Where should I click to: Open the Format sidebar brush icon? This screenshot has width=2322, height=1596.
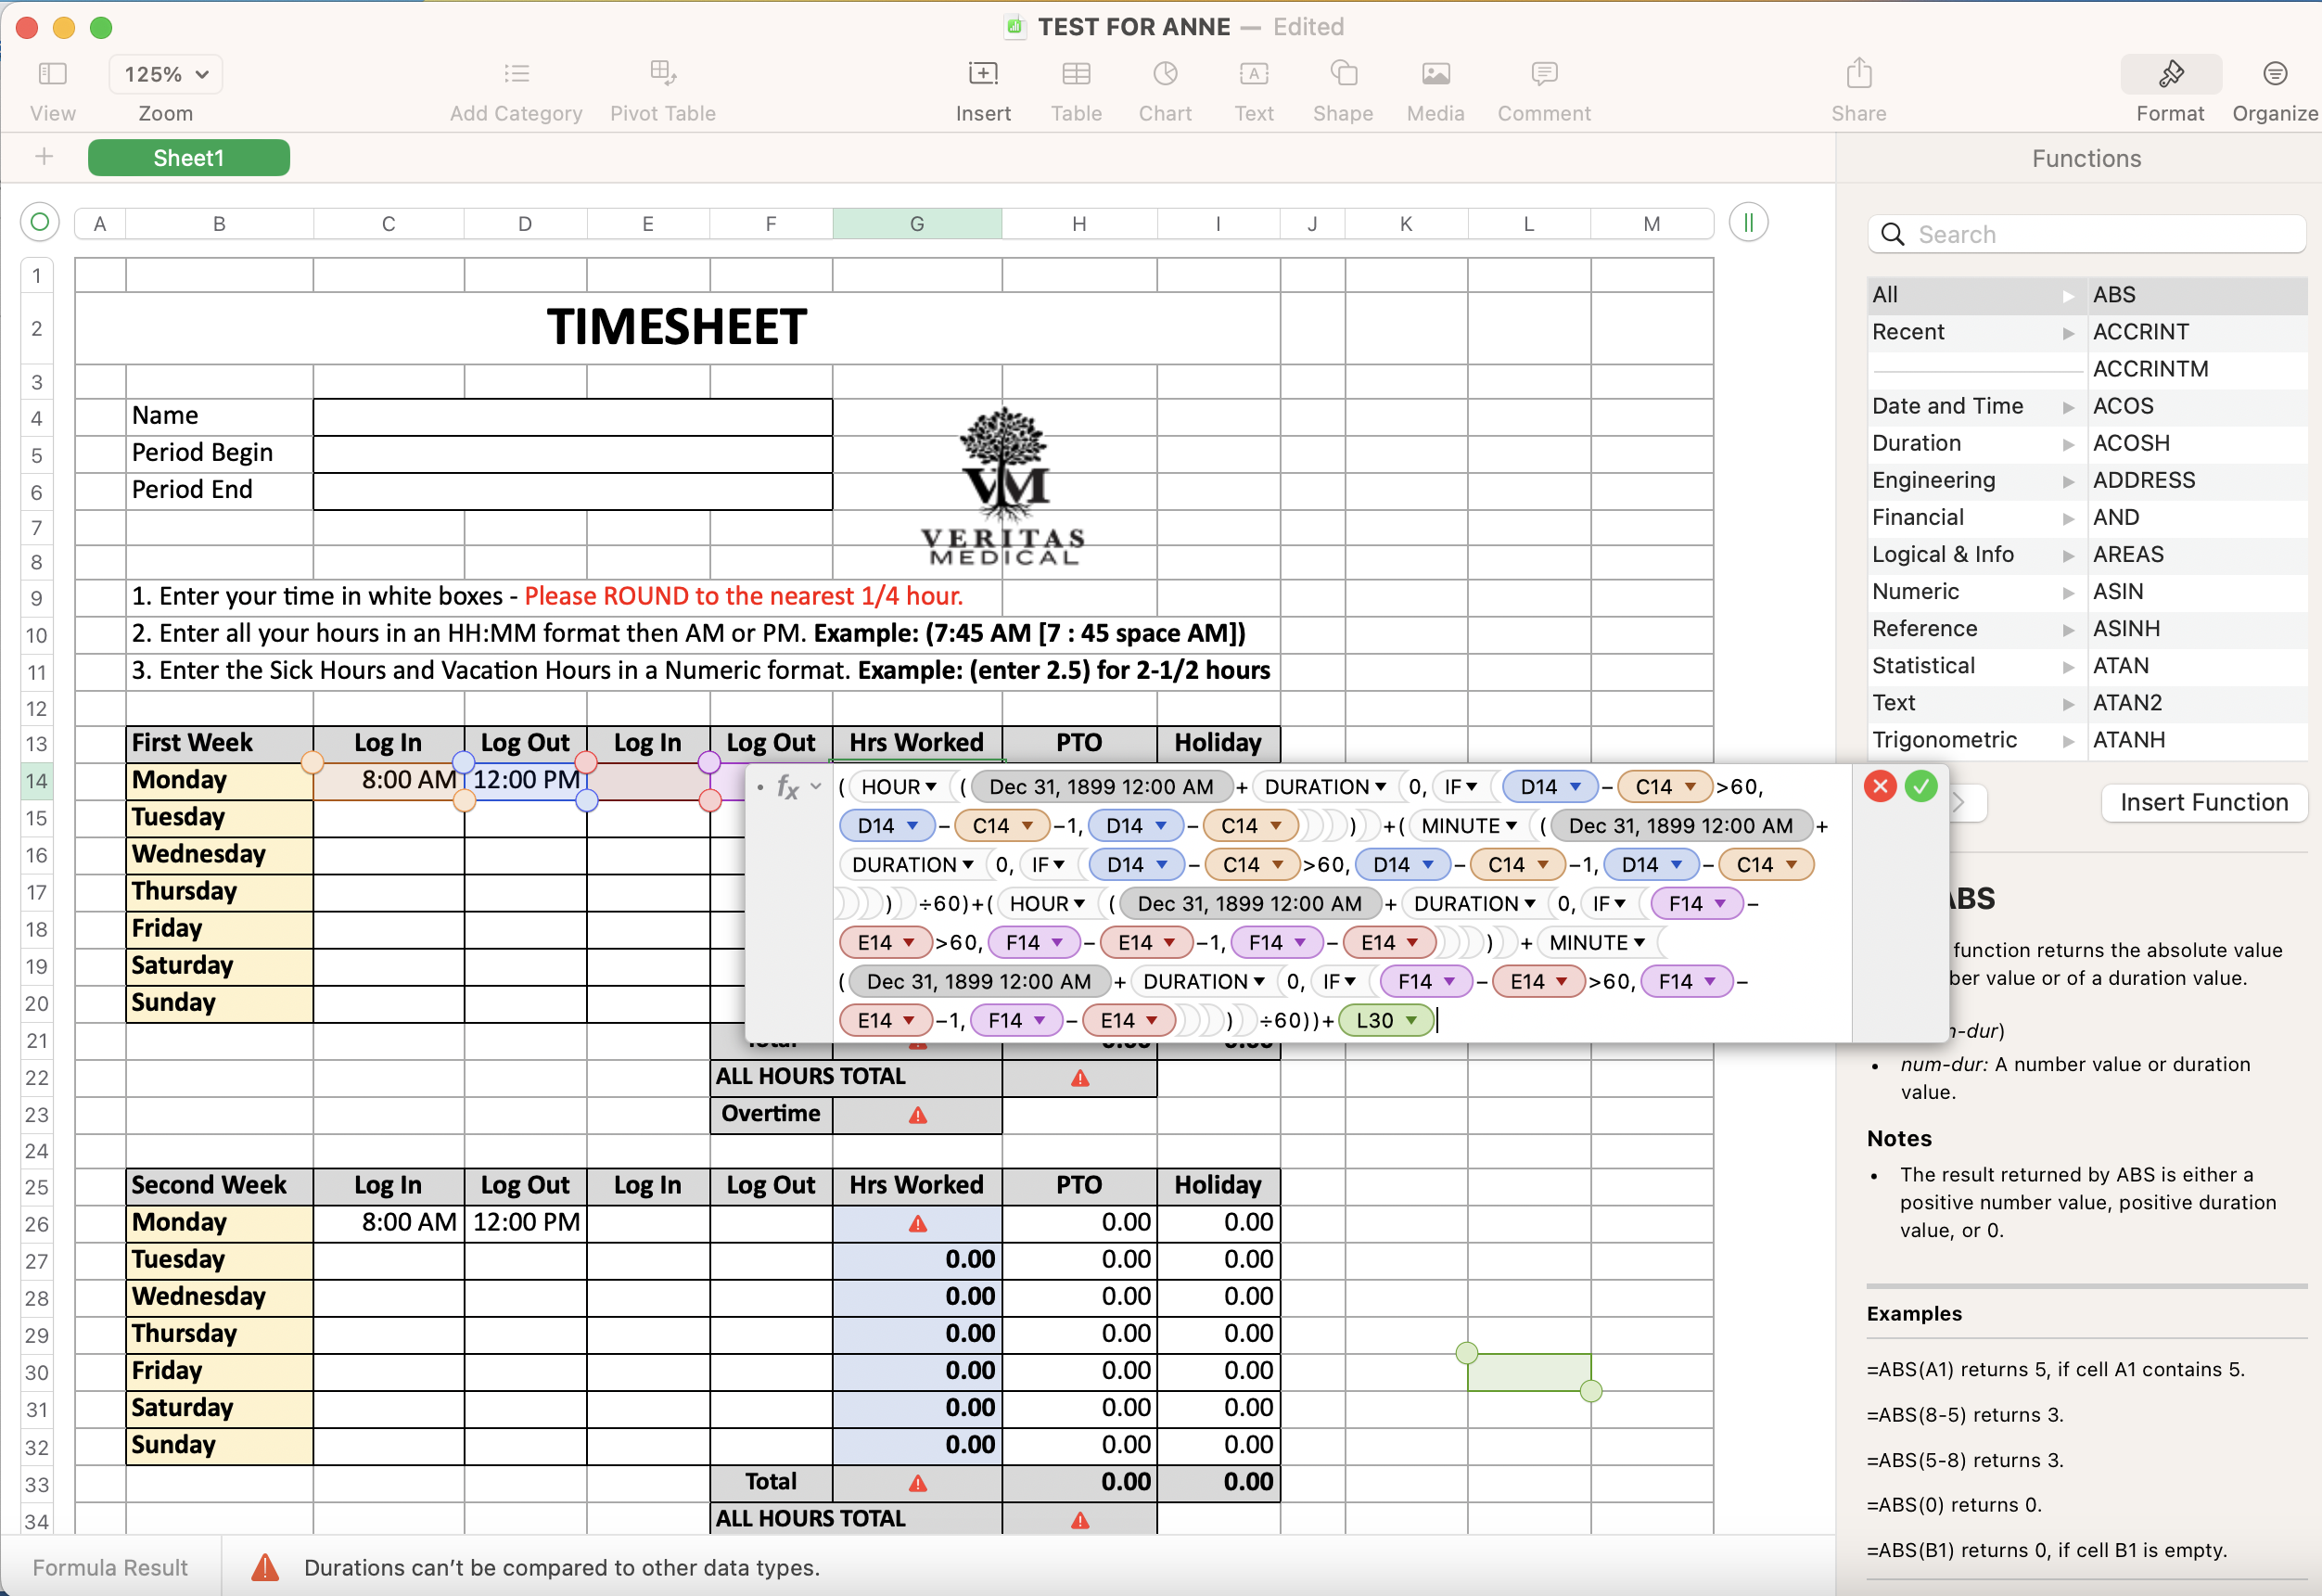2169,74
